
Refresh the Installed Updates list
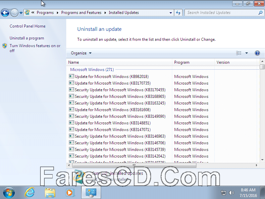[178, 13]
